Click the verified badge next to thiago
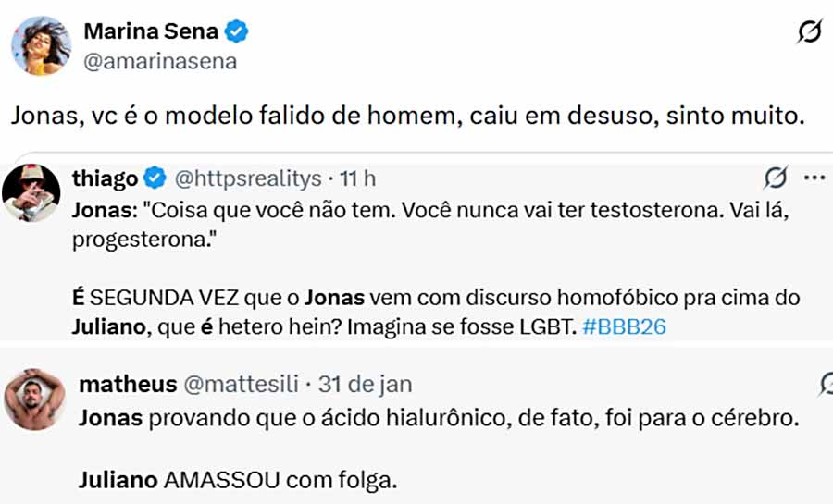This screenshot has width=833, height=504. [x=155, y=178]
